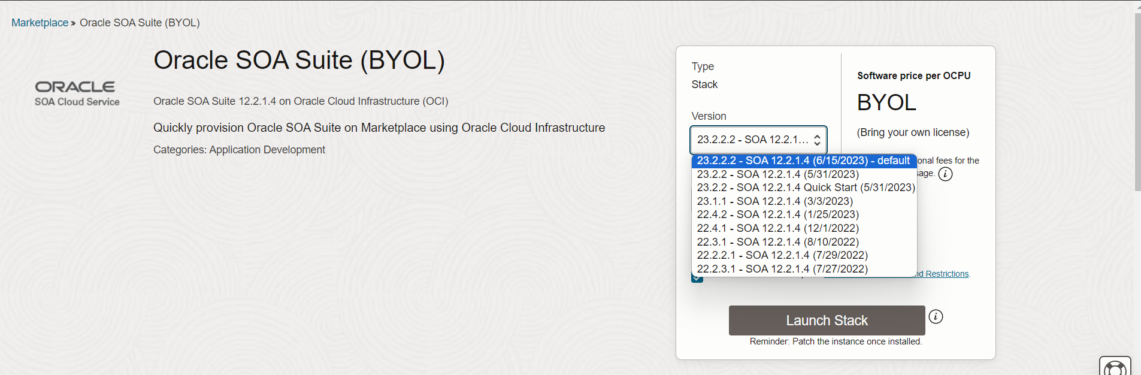The image size is (1141, 375).
Task: Click 'Software price per OCPU' label
Action: coord(913,76)
